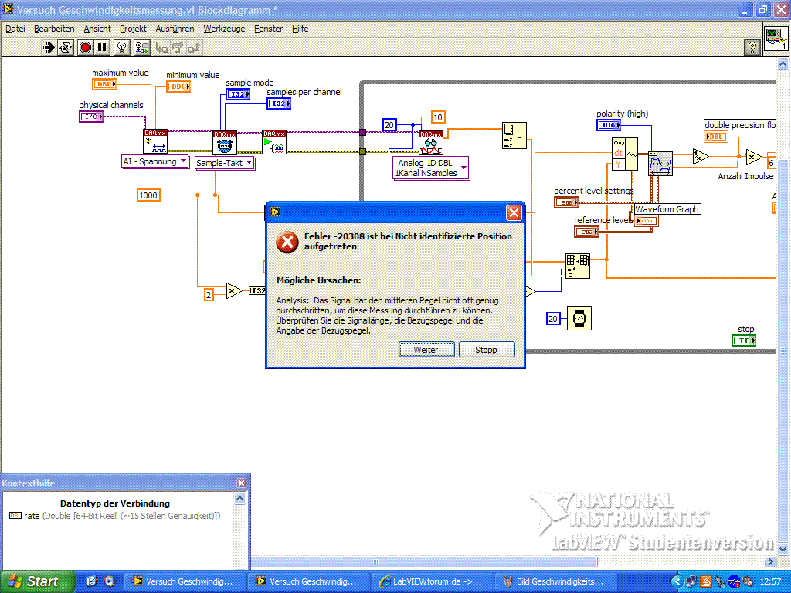Open the Projekt menu
The width and height of the screenshot is (791, 593).
coord(133,29)
